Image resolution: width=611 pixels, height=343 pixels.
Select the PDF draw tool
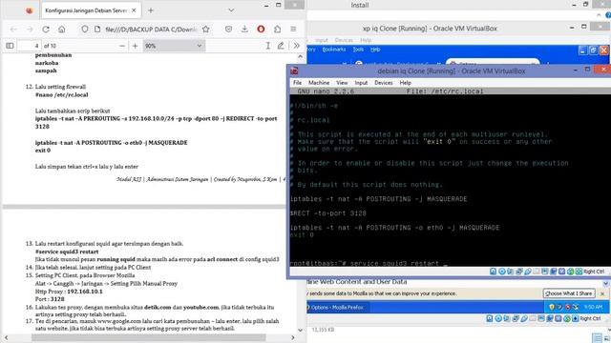point(281,46)
